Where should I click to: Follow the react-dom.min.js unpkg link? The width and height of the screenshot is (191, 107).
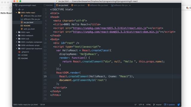[x=116, y=32]
